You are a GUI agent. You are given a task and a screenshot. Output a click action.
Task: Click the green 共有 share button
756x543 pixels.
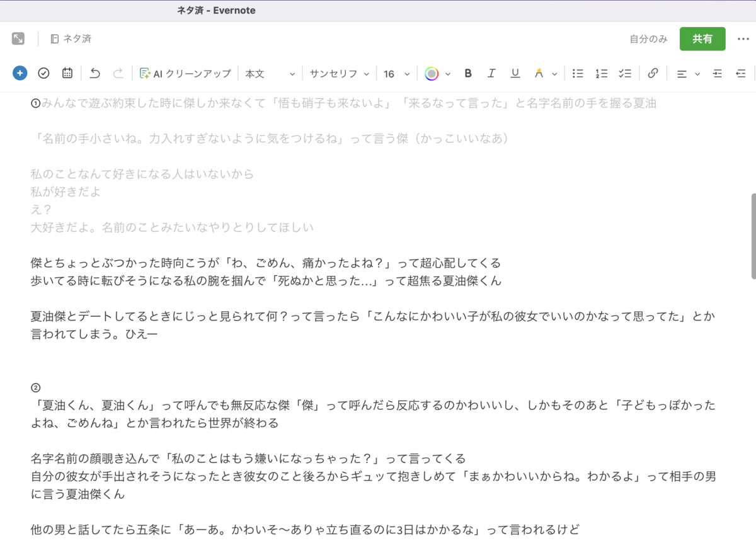[702, 39]
